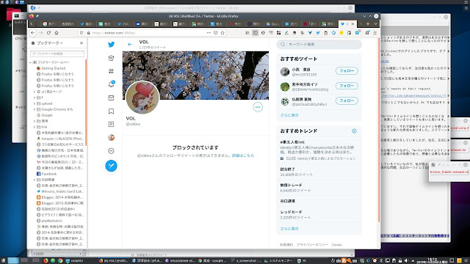This screenshot has width=470, height=264.
Task: Go back with Twitter's blue arrow
Action: click(130, 44)
